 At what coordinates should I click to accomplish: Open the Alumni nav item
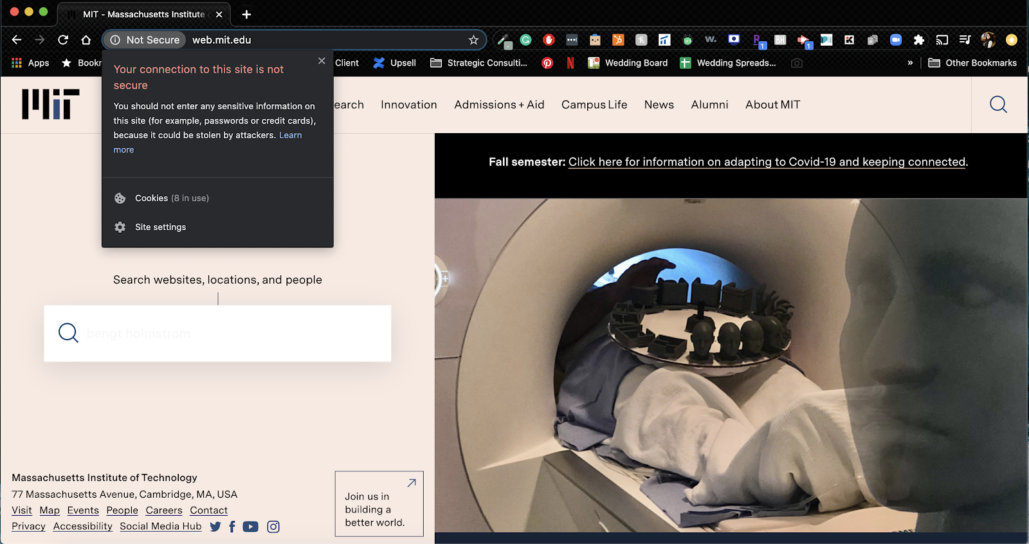pos(709,105)
